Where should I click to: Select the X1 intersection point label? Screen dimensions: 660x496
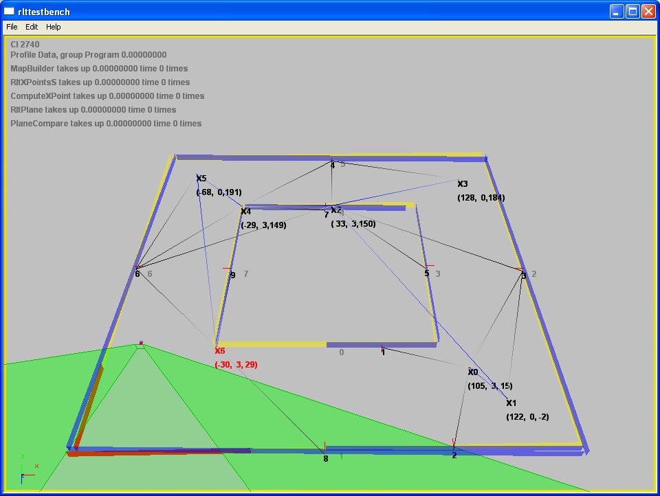point(511,403)
